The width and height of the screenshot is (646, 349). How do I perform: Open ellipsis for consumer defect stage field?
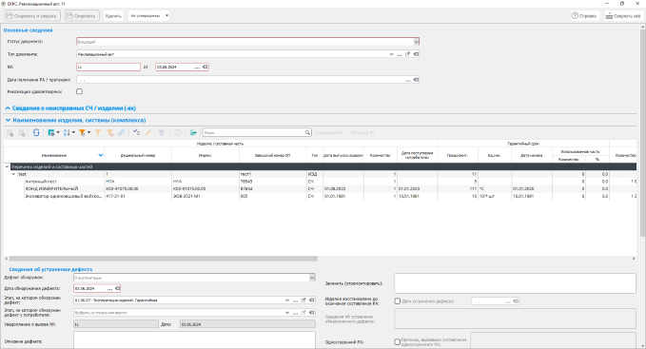click(295, 313)
